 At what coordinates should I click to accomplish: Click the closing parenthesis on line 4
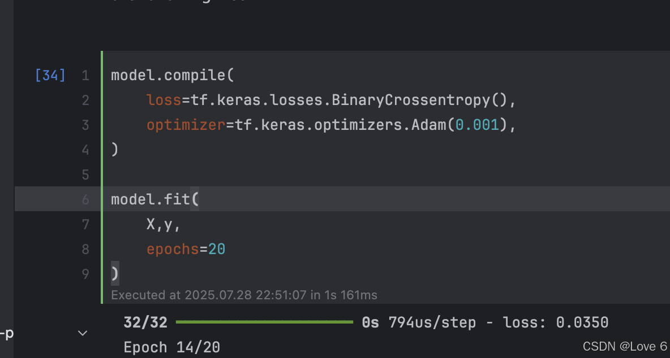(x=114, y=150)
